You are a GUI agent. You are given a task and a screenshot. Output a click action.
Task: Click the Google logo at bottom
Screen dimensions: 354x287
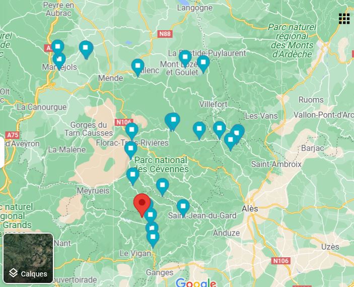pos(196,282)
